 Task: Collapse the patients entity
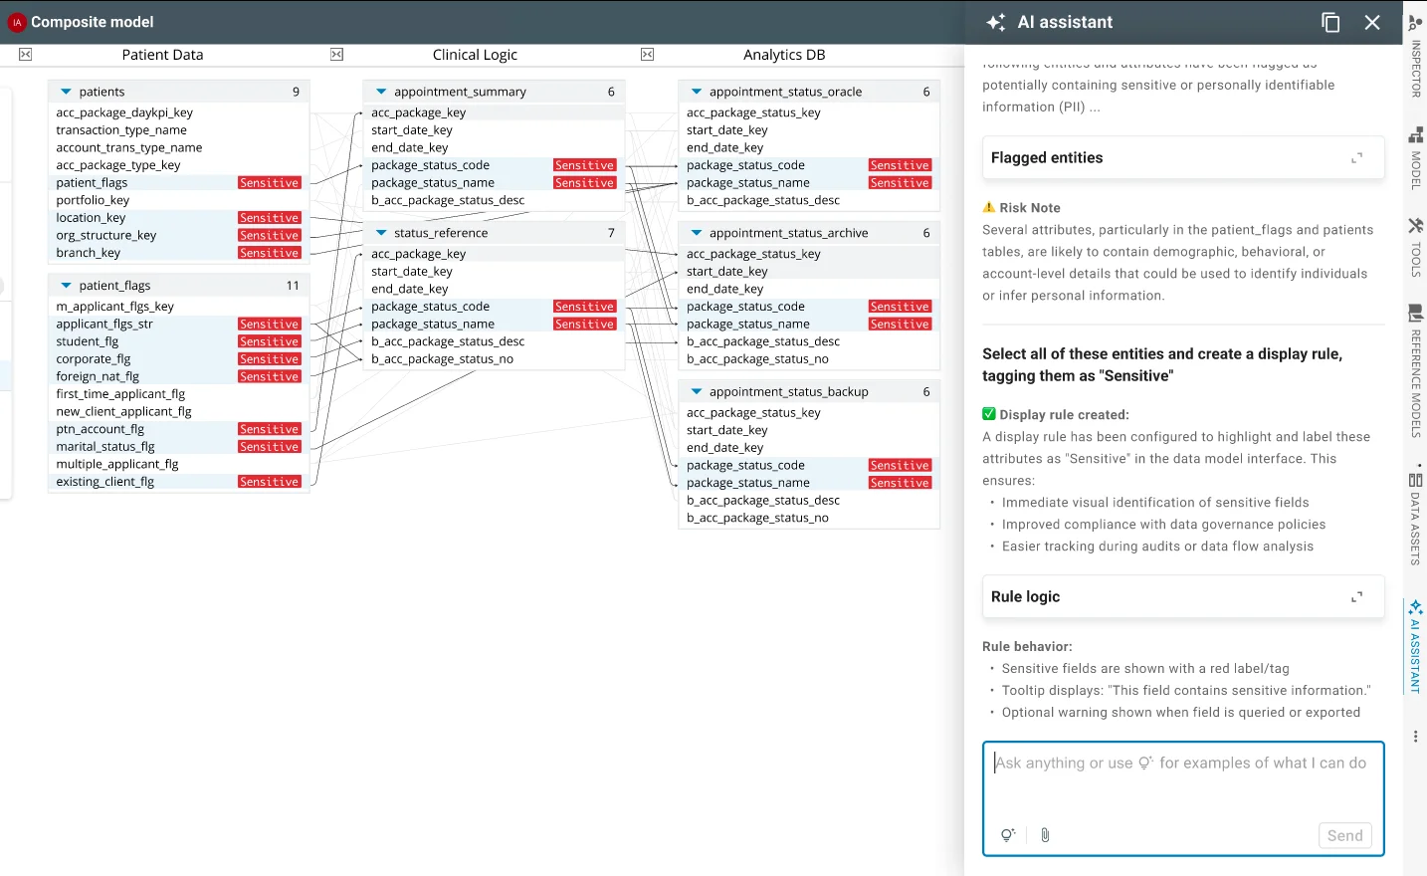click(66, 92)
